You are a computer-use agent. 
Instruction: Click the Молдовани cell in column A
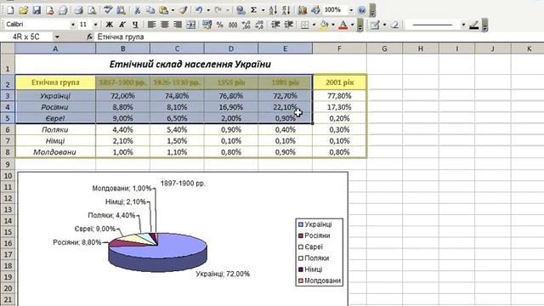click(x=55, y=152)
